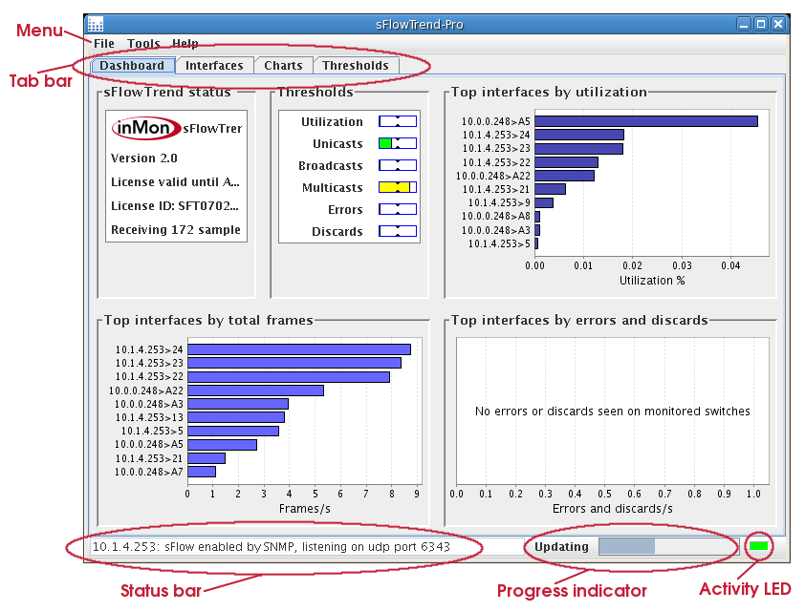Image resolution: width=805 pixels, height=612 pixels.
Task: Click the 10.1.4.253>5 utilization label
Action: click(498, 243)
